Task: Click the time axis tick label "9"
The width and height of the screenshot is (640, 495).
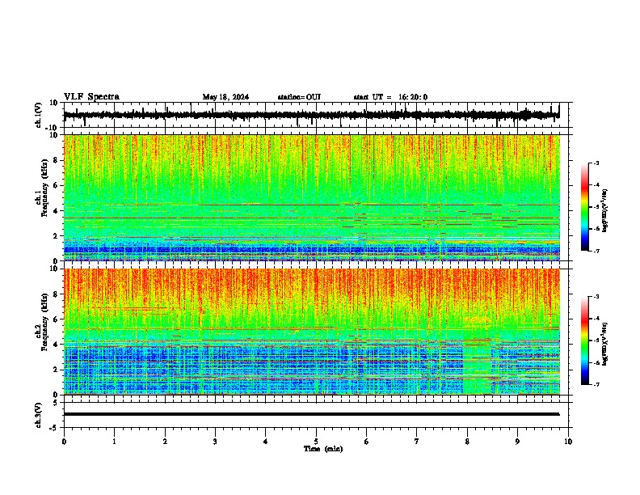Action: tap(517, 442)
